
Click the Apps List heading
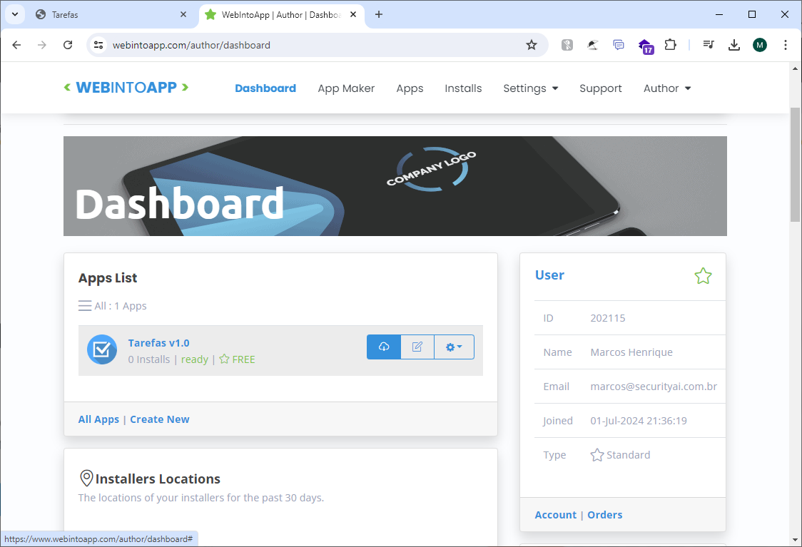108,278
